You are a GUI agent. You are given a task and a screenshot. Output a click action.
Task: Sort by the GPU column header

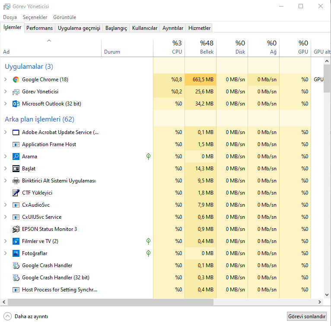(x=295, y=48)
